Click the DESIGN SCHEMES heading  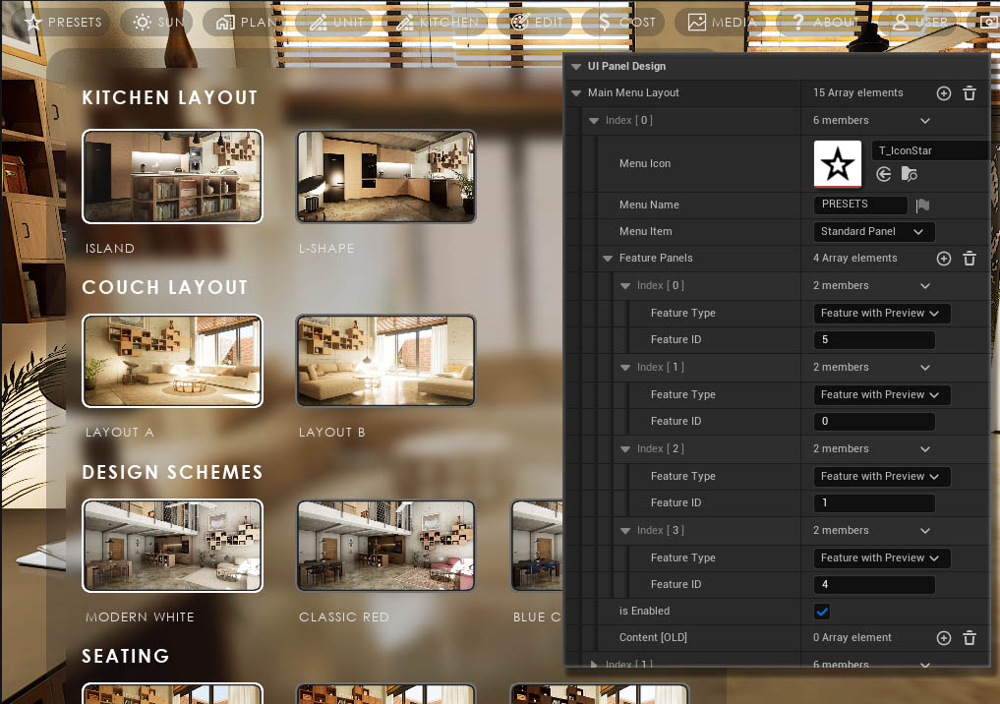pos(172,472)
